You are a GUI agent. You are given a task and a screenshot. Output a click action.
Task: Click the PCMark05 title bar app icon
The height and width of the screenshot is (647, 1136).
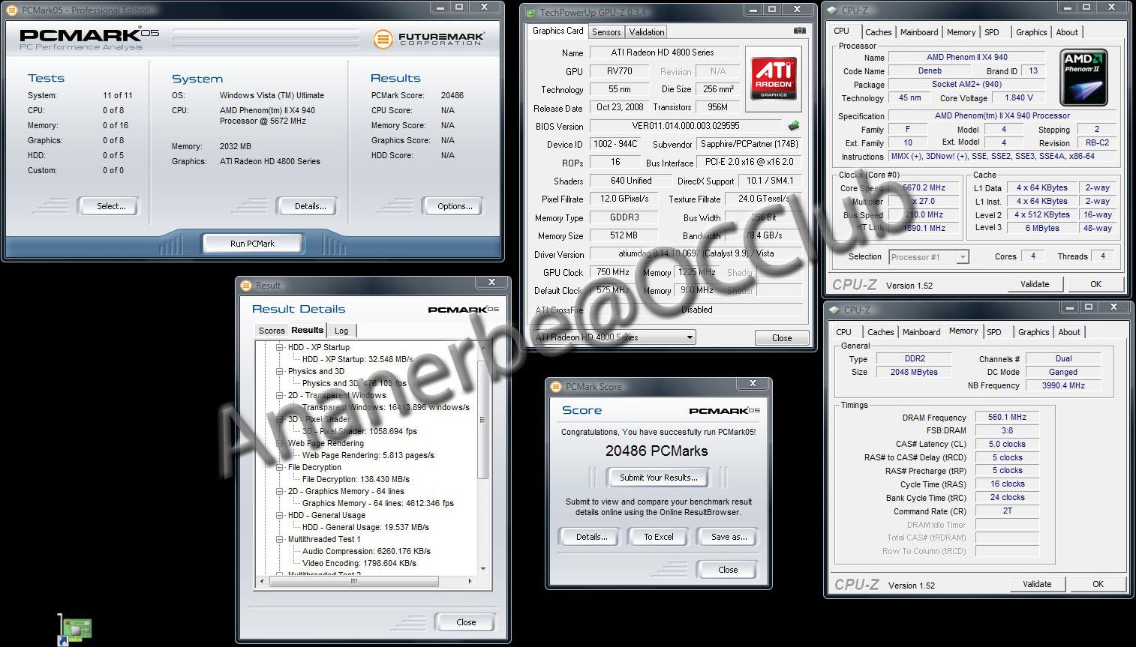[x=12, y=10]
